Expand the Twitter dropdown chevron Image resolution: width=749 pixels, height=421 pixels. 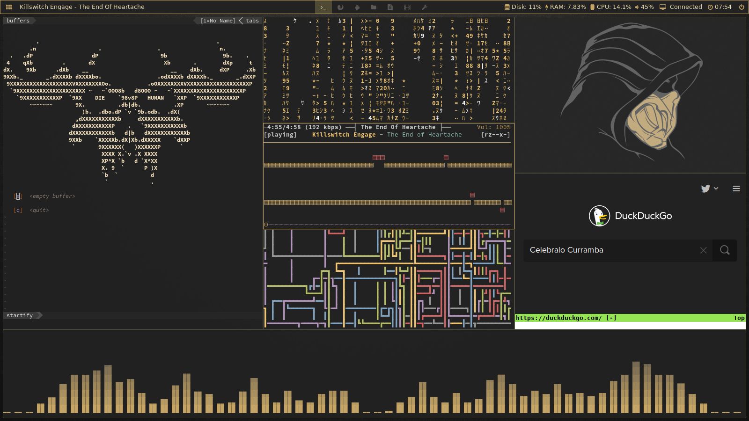(716, 189)
